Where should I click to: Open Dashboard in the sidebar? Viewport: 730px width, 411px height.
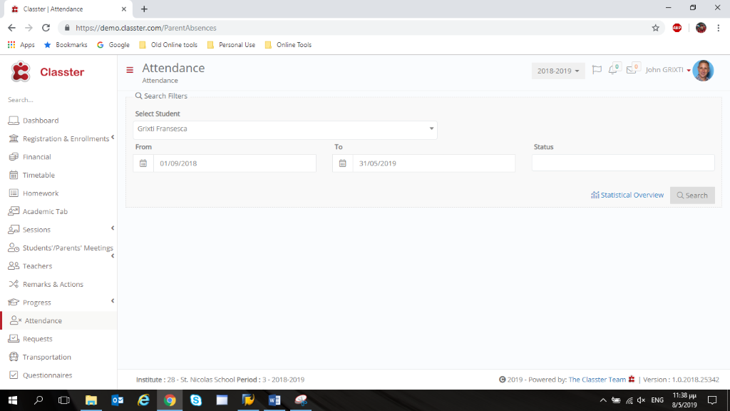coord(41,121)
